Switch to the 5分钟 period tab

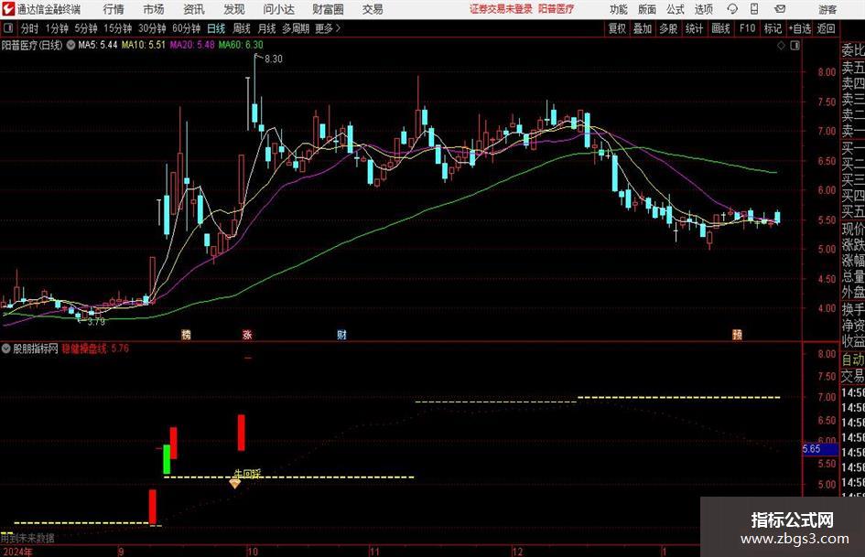tap(86, 28)
